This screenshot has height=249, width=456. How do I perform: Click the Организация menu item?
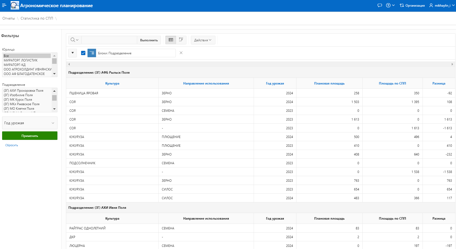click(412, 5)
